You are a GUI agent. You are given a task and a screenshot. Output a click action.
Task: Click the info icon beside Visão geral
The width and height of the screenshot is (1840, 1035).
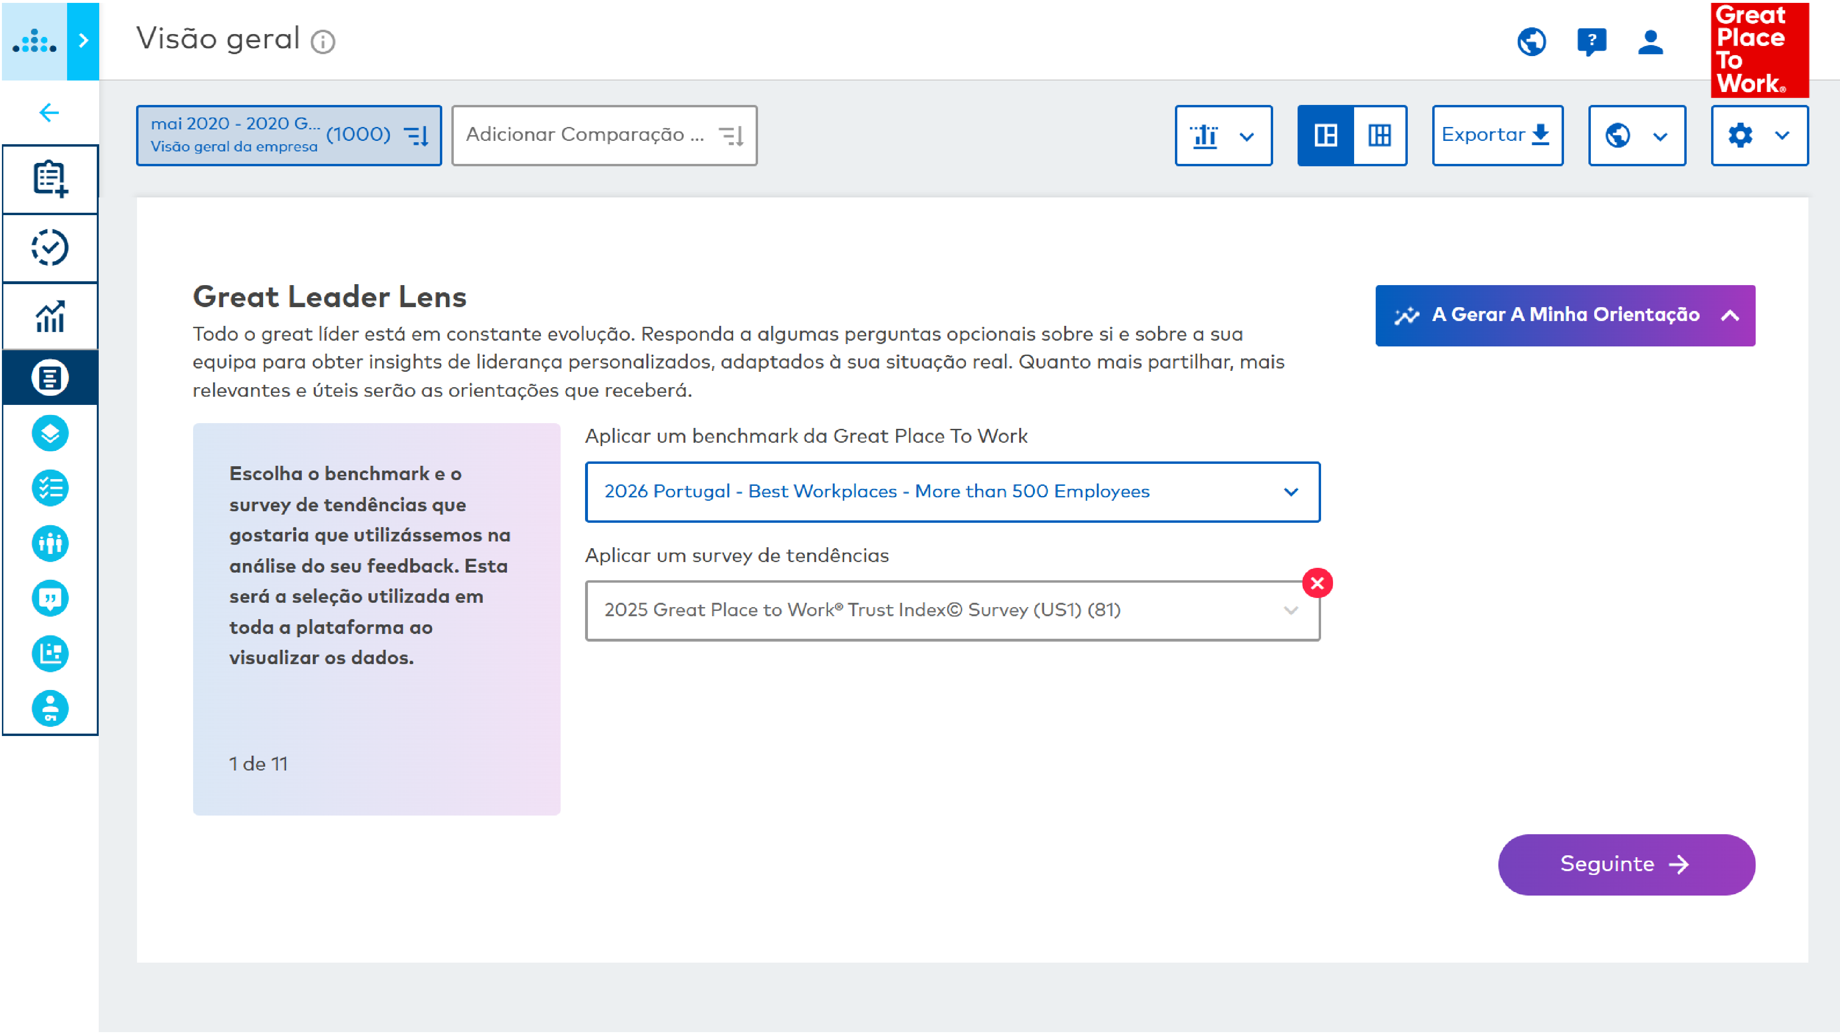(323, 41)
